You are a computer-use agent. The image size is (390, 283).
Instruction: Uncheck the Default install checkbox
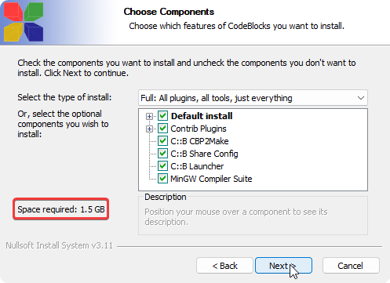(162, 116)
